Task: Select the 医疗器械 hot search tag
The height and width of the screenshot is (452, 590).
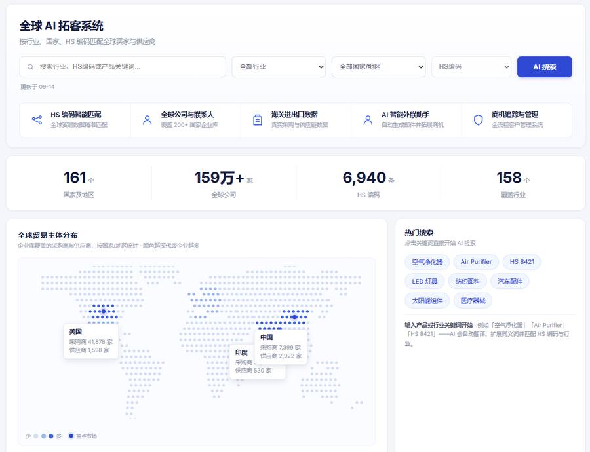Action: click(473, 301)
